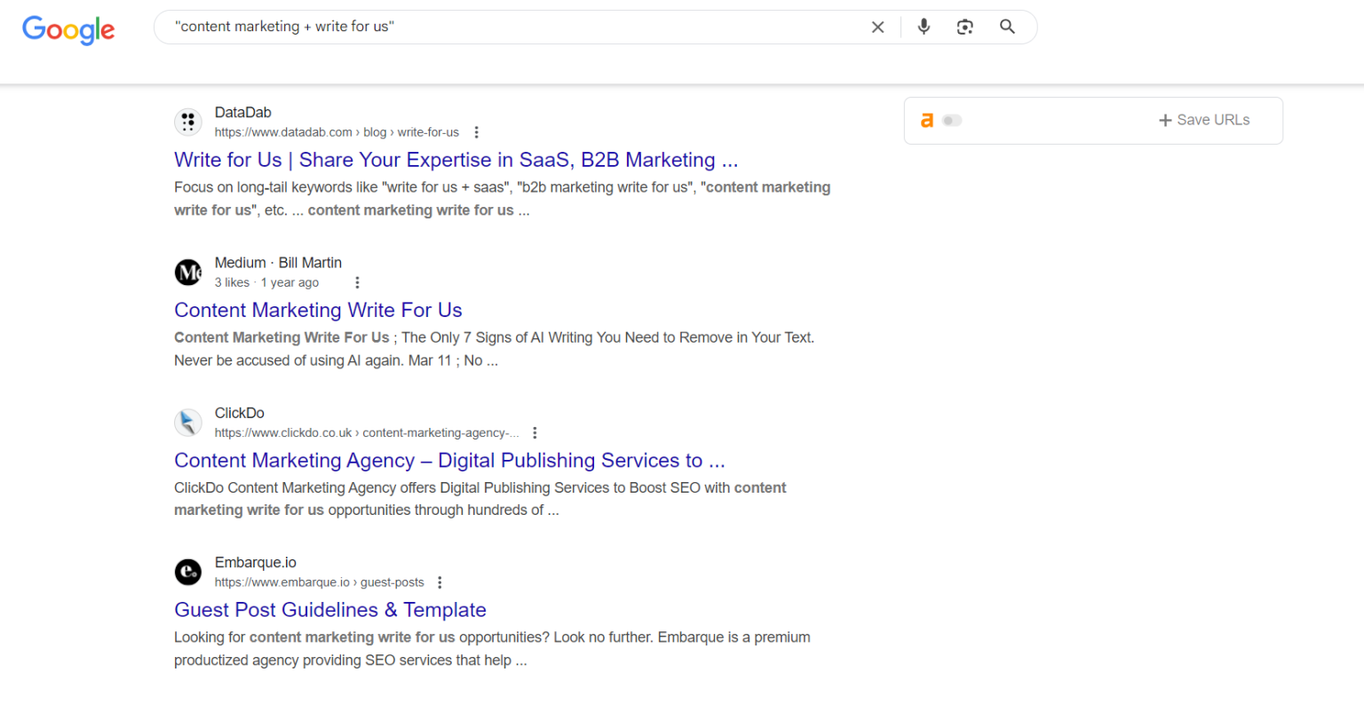The width and height of the screenshot is (1364, 712).
Task: Click the Google logo
Action: [68, 30]
